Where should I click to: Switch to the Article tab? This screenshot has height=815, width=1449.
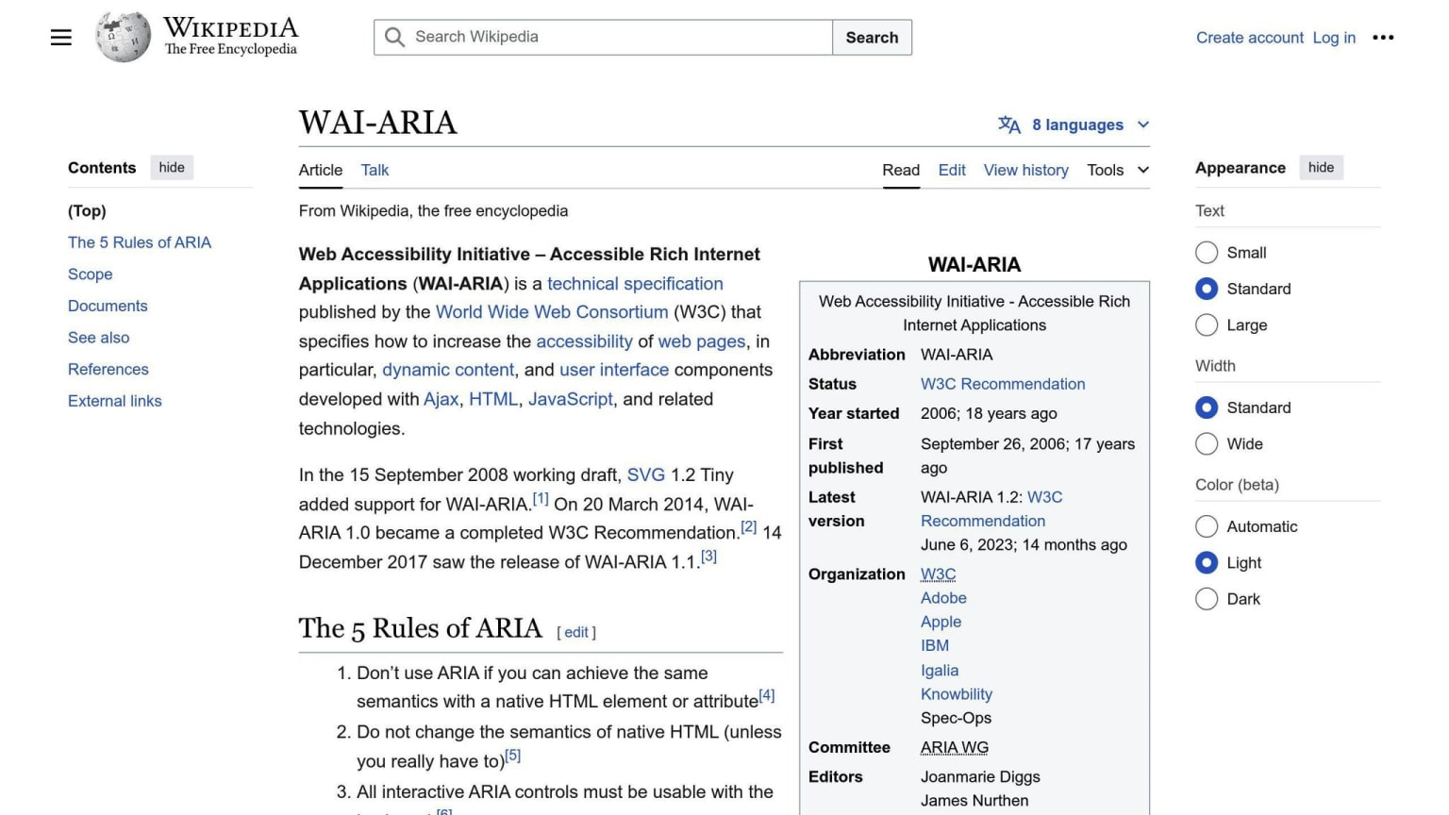(x=321, y=170)
